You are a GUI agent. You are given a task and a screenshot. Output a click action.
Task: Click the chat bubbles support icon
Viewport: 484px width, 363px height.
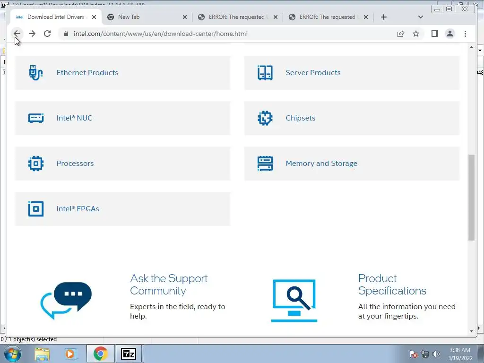coord(66,300)
